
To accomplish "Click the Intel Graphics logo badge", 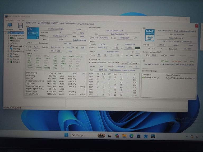I will point(150,35).
